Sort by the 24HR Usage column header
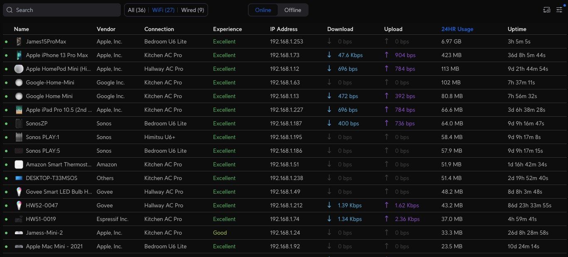This screenshot has height=257, width=568. [457, 29]
